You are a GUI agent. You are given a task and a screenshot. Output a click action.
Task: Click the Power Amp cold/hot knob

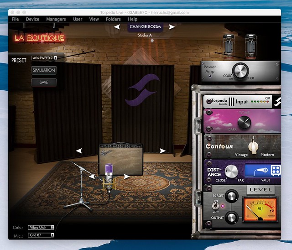(240, 71)
